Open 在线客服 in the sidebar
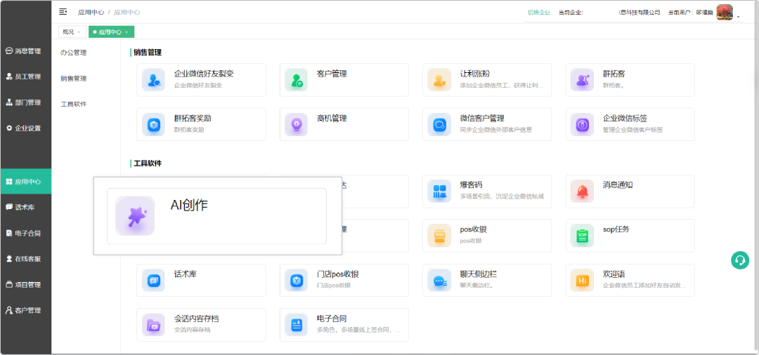Viewport: 759px width, 355px height. [23, 259]
